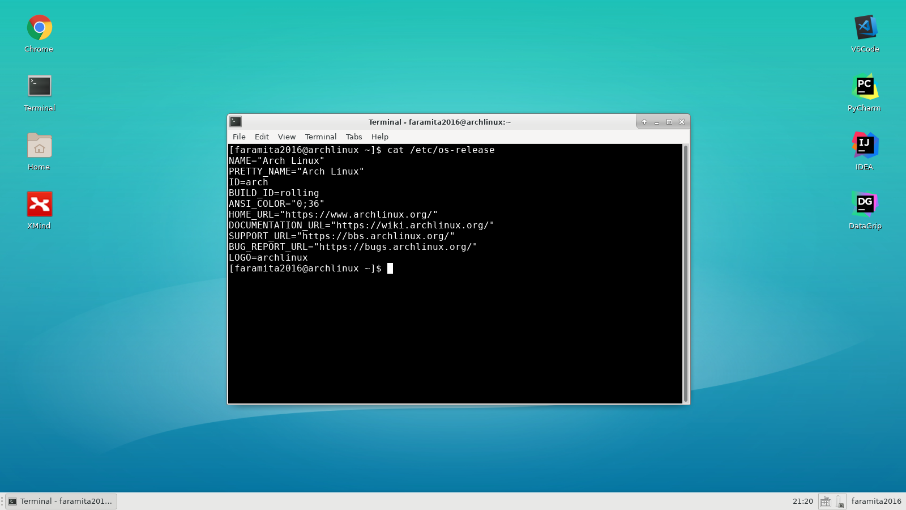Open the Tabs menu

tap(354, 137)
